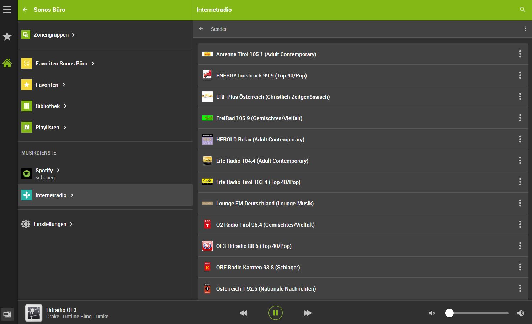
Task: Open options for Antenne Tirol 105.1
Action: pos(520,54)
